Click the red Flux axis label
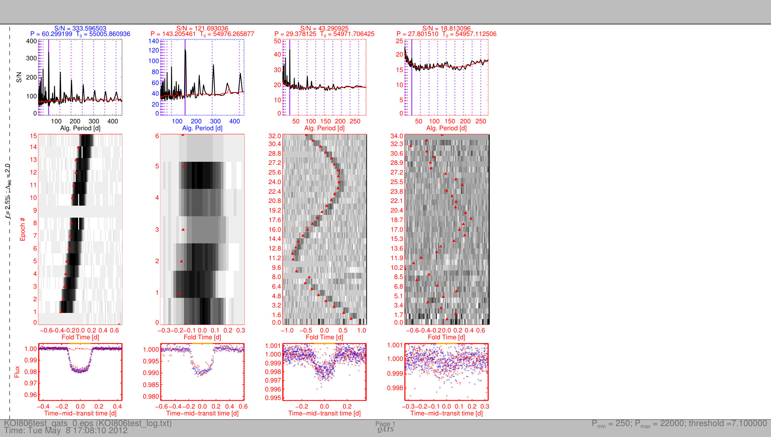Viewport: 771px width, 437px height. (x=17, y=372)
